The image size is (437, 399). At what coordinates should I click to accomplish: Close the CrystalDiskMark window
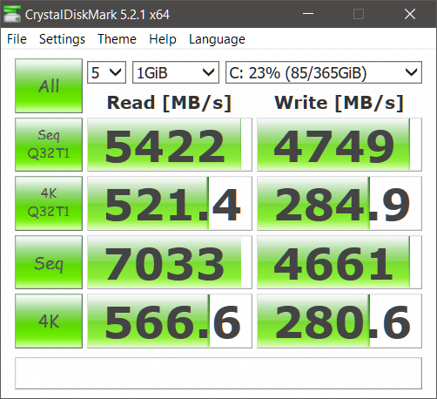pyautogui.click(x=410, y=14)
